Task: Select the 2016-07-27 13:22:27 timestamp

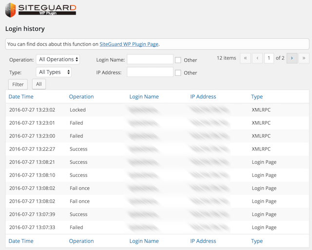Action: (32, 149)
